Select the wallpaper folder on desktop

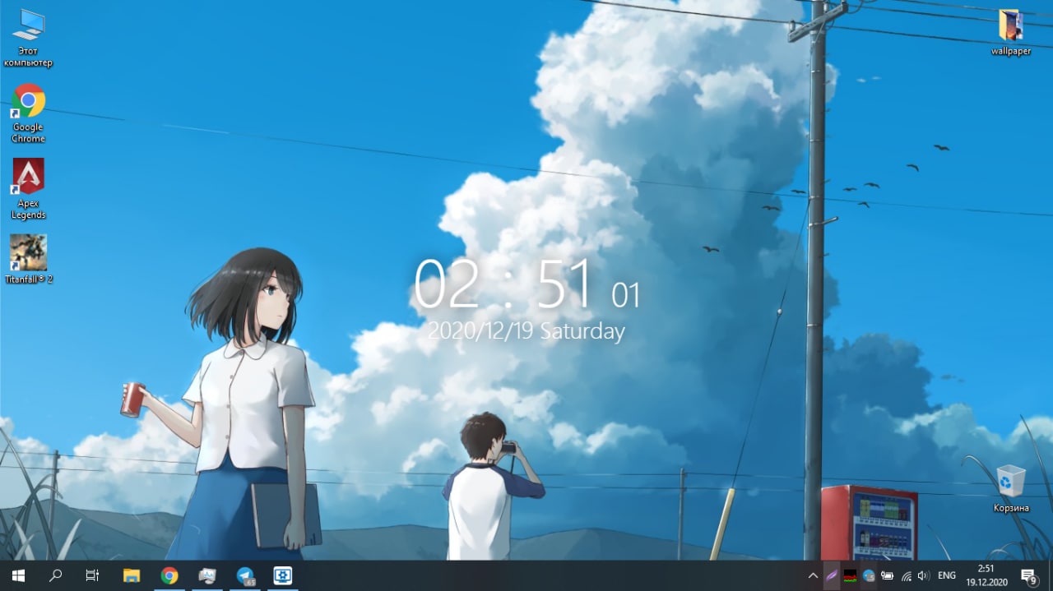[x=1011, y=32]
